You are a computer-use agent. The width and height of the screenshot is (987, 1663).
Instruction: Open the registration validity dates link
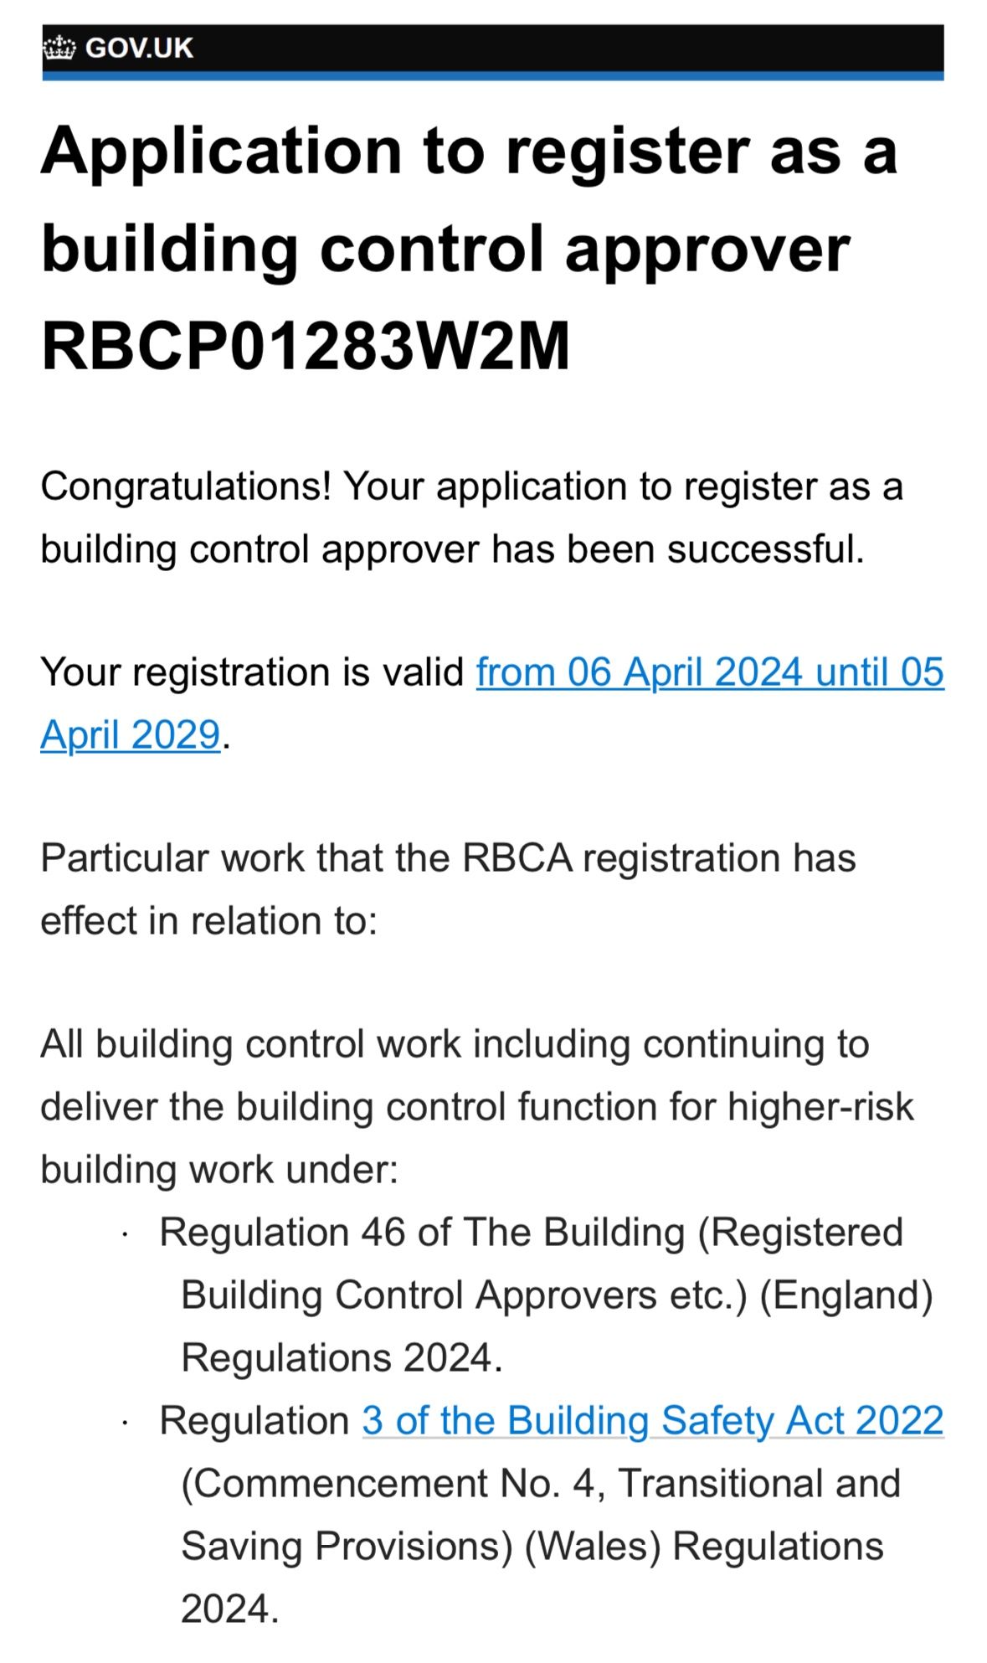tap(710, 672)
